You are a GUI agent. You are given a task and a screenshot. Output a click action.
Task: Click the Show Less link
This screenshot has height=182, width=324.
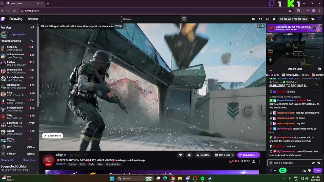[x=29, y=160]
